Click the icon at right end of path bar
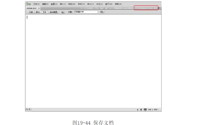197x125 pixels. 159,8
